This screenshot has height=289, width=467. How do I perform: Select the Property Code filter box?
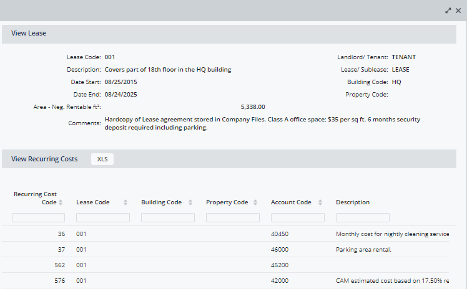pos(233,218)
